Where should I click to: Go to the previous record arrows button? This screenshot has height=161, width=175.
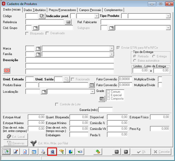point(117,152)
